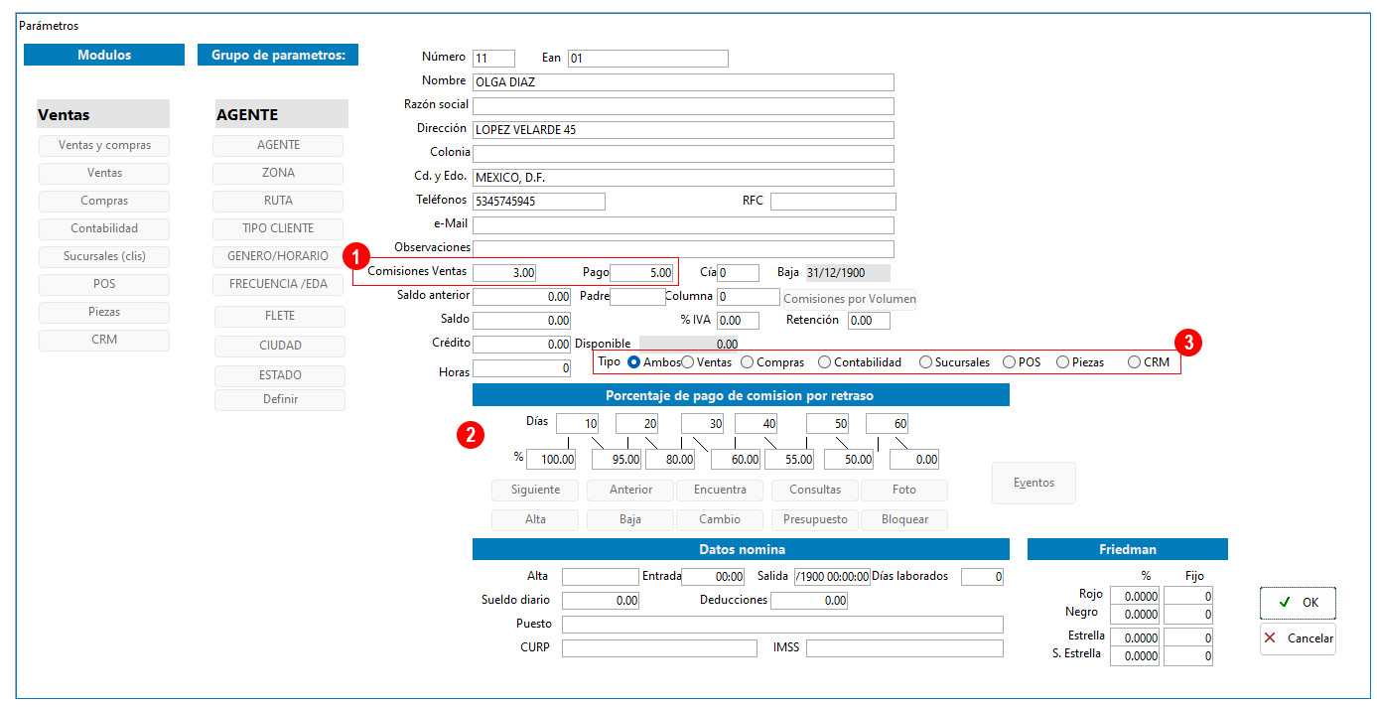Open the Ventas y compras module
The height and width of the screenshot is (707, 1377).
pos(104,145)
